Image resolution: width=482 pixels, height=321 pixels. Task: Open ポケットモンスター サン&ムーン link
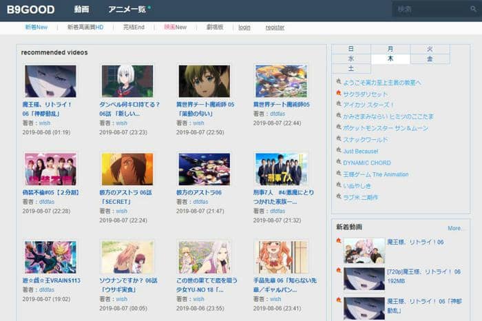[386, 128]
